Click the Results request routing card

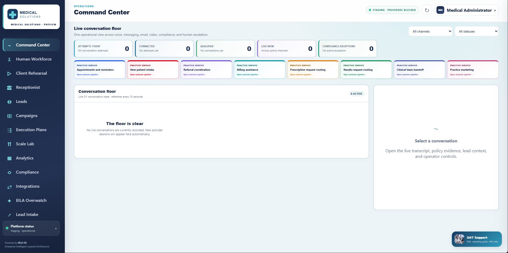366,70
